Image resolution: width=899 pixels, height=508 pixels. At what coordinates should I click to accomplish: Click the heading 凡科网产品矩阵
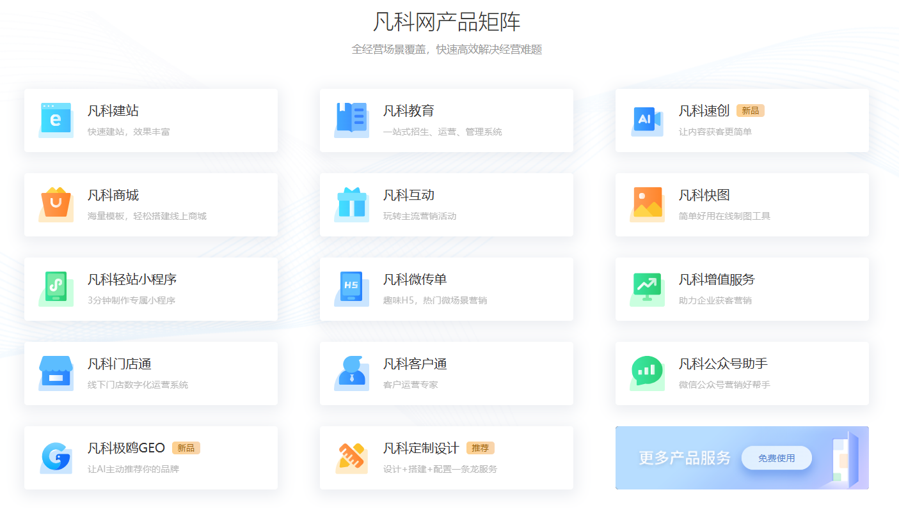point(447,22)
